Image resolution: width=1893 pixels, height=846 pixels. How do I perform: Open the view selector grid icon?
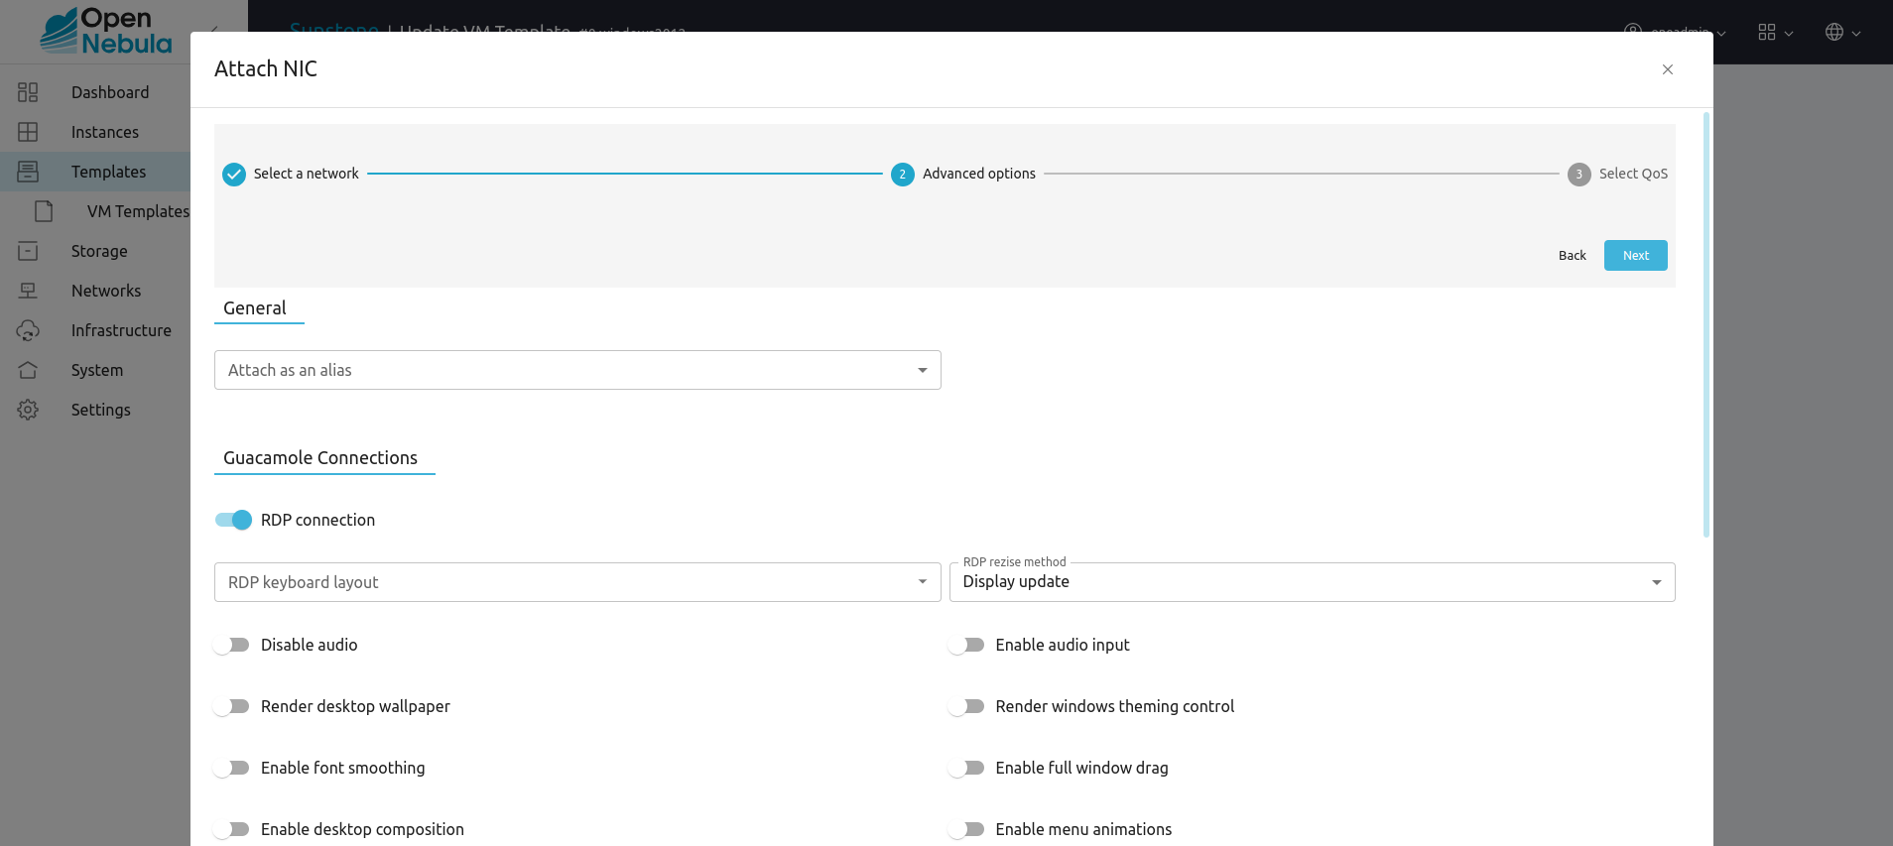coord(1767,33)
